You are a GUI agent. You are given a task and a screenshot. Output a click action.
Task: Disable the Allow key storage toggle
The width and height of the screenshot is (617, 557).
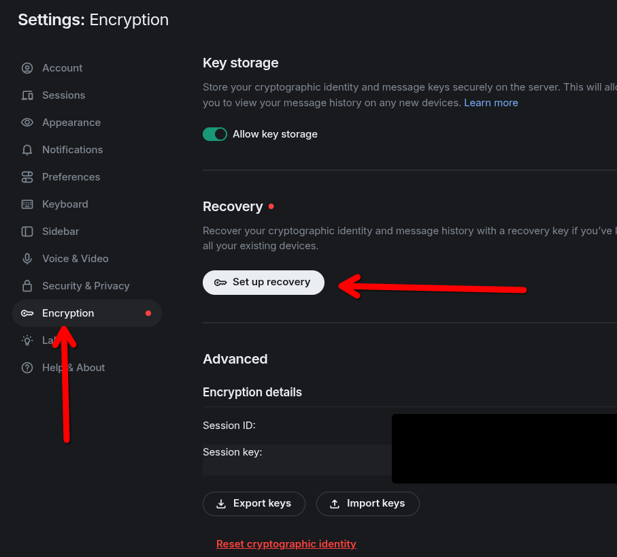pyautogui.click(x=215, y=134)
